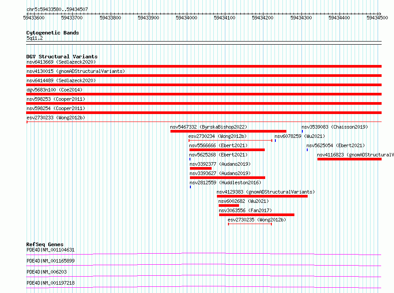The image size is (394, 293).
Task: Click the red bar under nsv5566666
Action: [x=227, y=150]
